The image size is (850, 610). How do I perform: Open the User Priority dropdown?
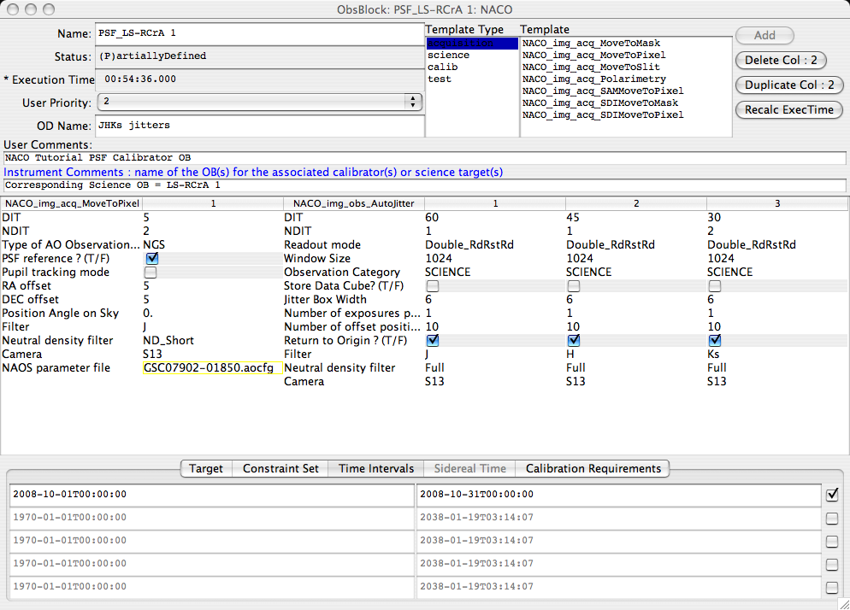[260, 102]
